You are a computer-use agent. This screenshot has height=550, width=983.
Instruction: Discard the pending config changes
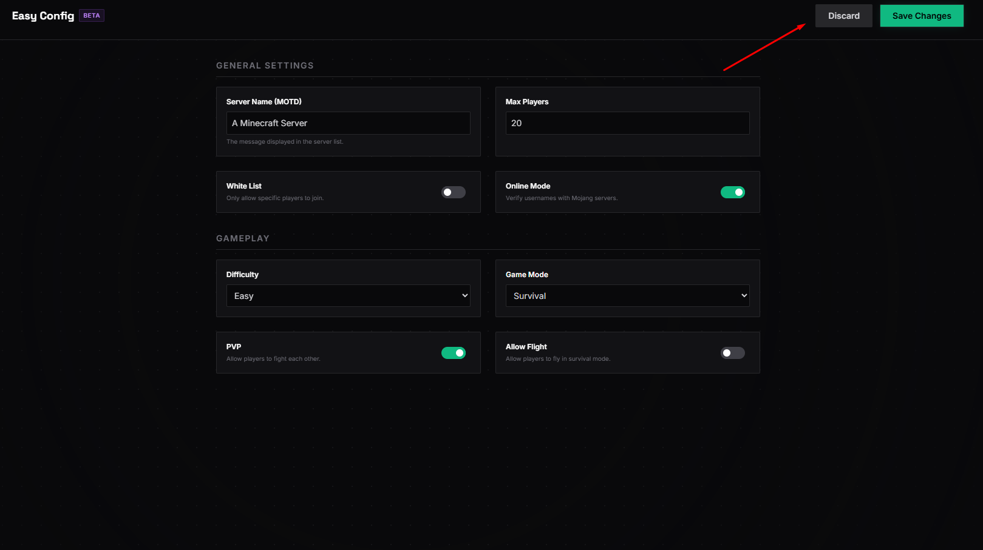tap(843, 16)
